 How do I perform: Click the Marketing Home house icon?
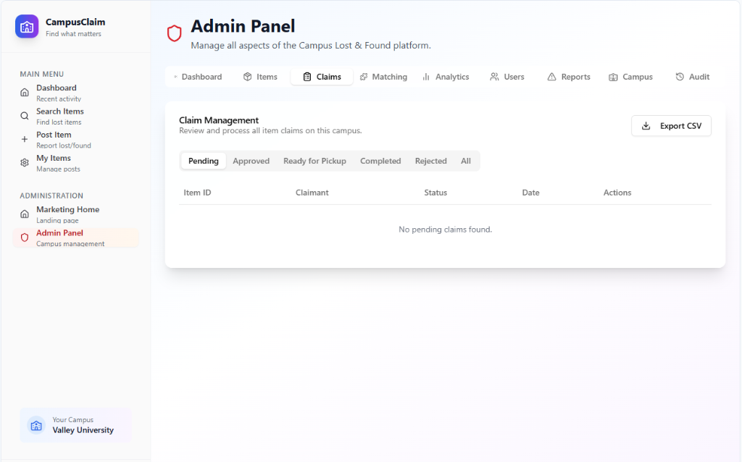click(x=25, y=214)
